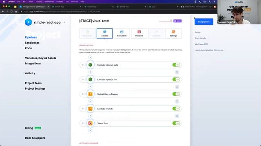The width and height of the screenshot is (261, 146).
Task: Open the Apple menu
Action: click(4, 2)
